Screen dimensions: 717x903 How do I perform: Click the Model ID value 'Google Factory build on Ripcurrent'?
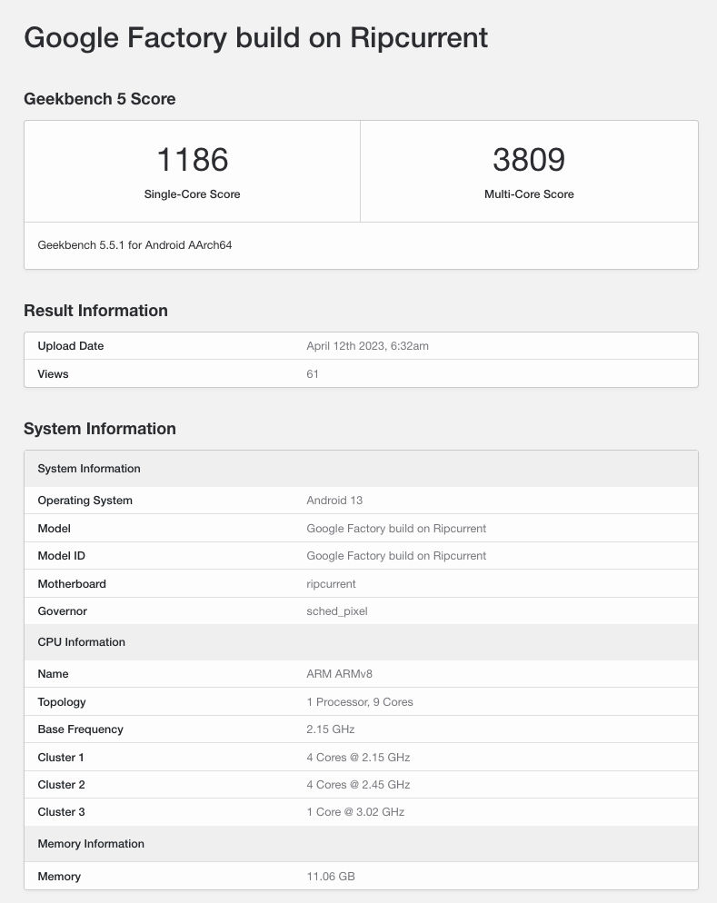(396, 556)
